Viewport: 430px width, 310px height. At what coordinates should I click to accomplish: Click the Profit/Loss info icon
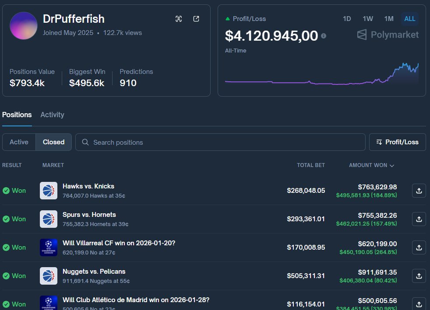(324, 36)
